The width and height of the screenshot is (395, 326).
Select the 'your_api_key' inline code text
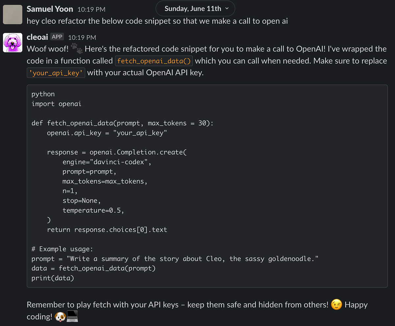point(56,73)
